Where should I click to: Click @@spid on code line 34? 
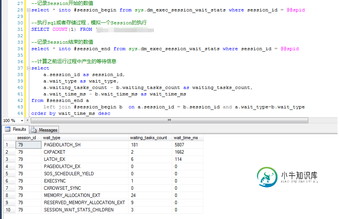click(290, 49)
